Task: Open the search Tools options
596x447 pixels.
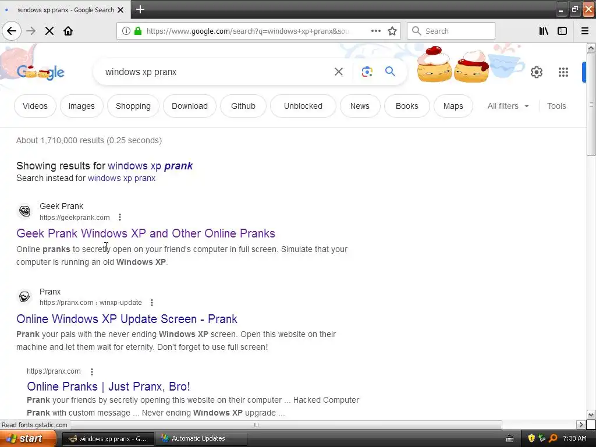Action: point(556,106)
